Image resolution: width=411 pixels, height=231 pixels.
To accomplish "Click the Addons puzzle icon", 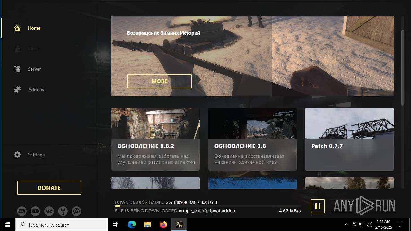I will (17, 90).
